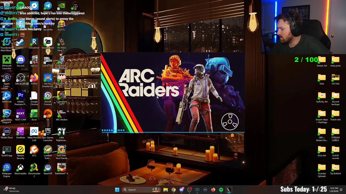Open the GoXLR App desktop icon
The image size is (346, 194).
tap(7, 151)
